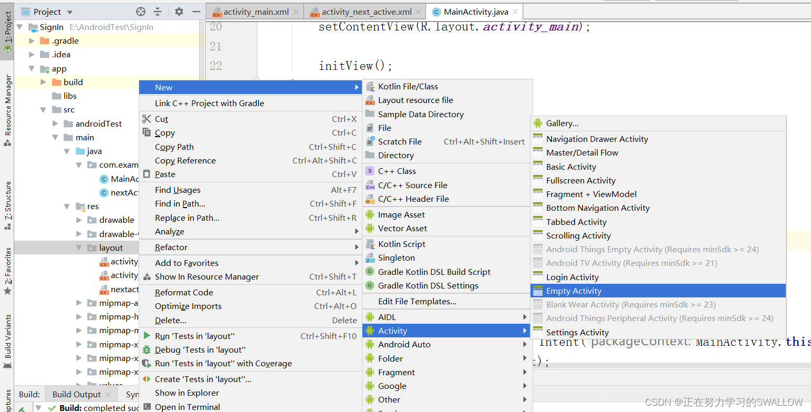Select Navigation Drawer Activity template
The width and height of the screenshot is (811, 412).
tap(658, 139)
